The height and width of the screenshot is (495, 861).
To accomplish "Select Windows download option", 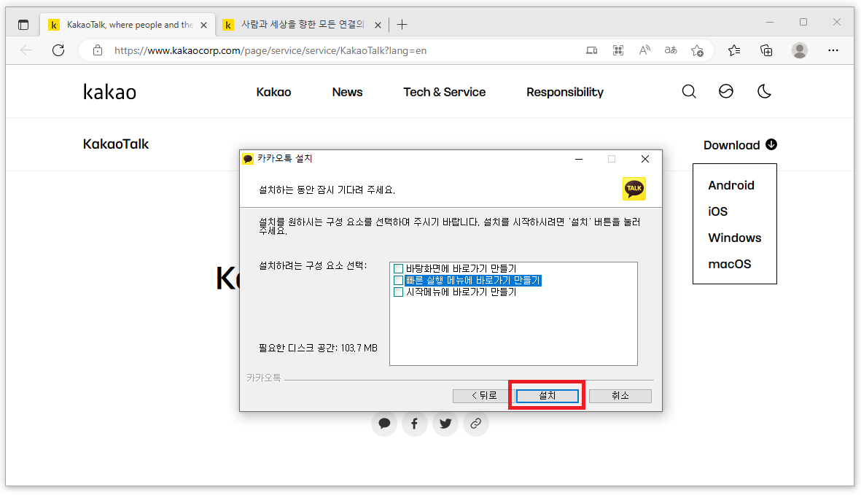I will coord(735,238).
